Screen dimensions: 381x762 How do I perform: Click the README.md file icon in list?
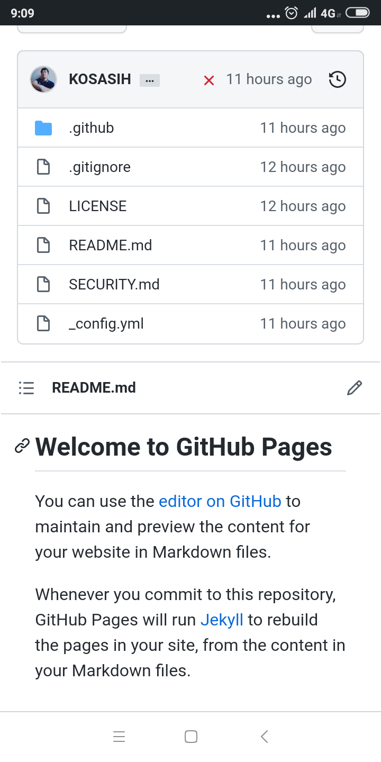(43, 246)
